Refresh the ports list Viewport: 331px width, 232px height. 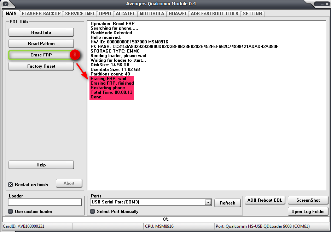(227, 203)
